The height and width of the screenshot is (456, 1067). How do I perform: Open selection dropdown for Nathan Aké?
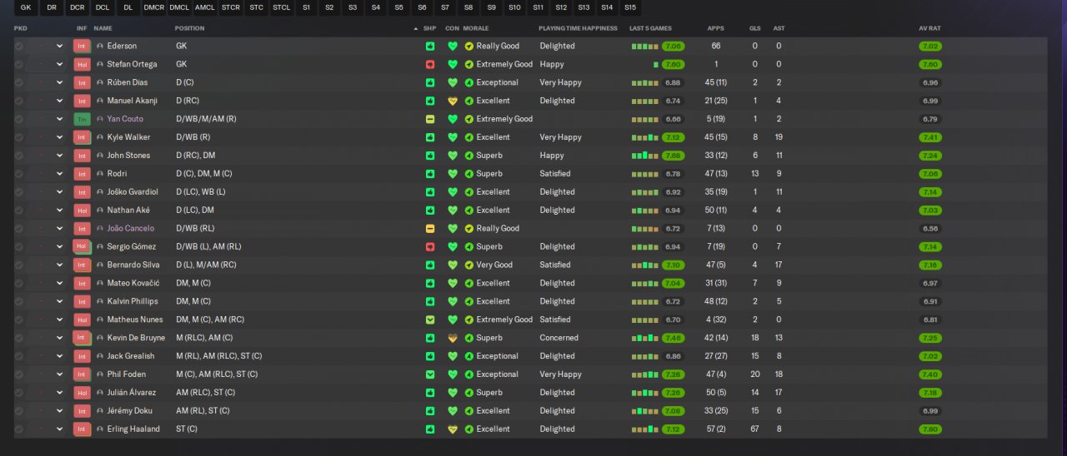[59, 211]
